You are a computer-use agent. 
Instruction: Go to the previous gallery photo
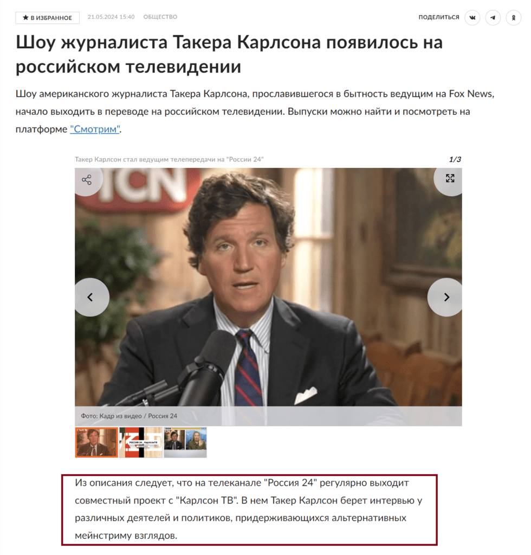pyautogui.click(x=91, y=297)
